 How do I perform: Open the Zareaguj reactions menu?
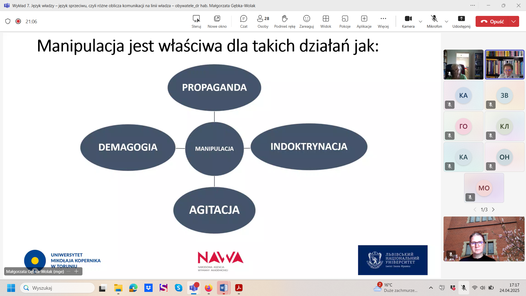click(x=306, y=21)
